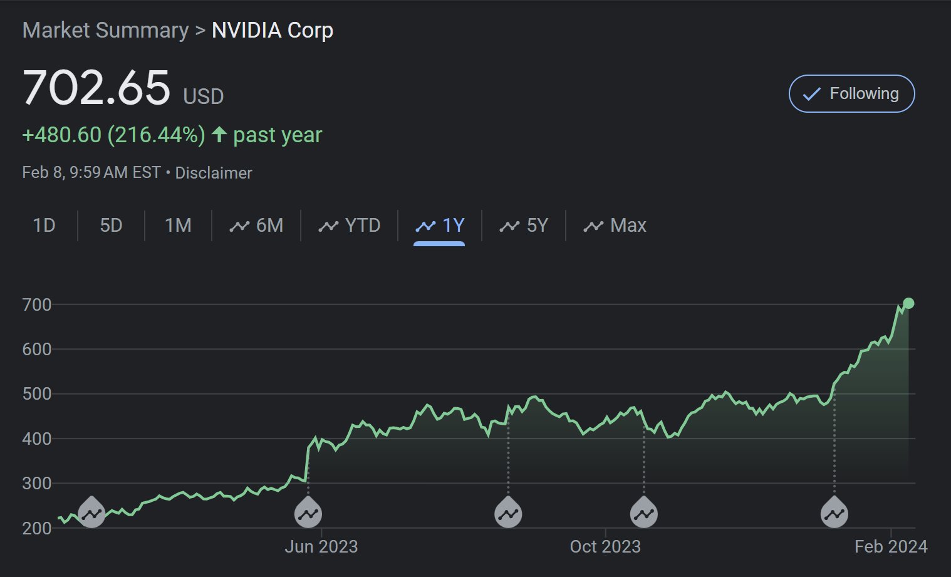
Task: Click the trend icon beside 1Y
Action: click(425, 226)
